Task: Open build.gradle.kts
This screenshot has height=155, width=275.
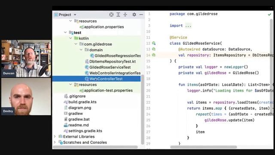Action: coord(82,102)
